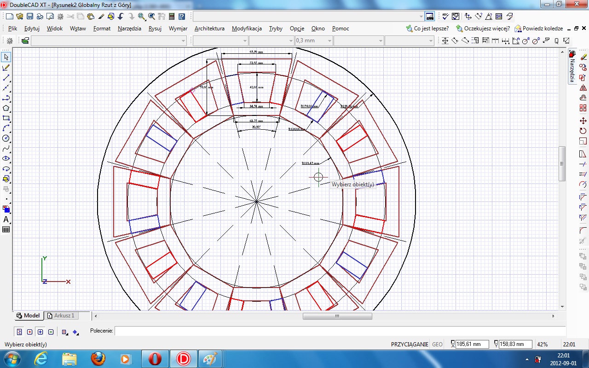The image size is (589, 368).
Task: Toggle PRZYCIĄGANIE snap mode in status bar
Action: 409,344
